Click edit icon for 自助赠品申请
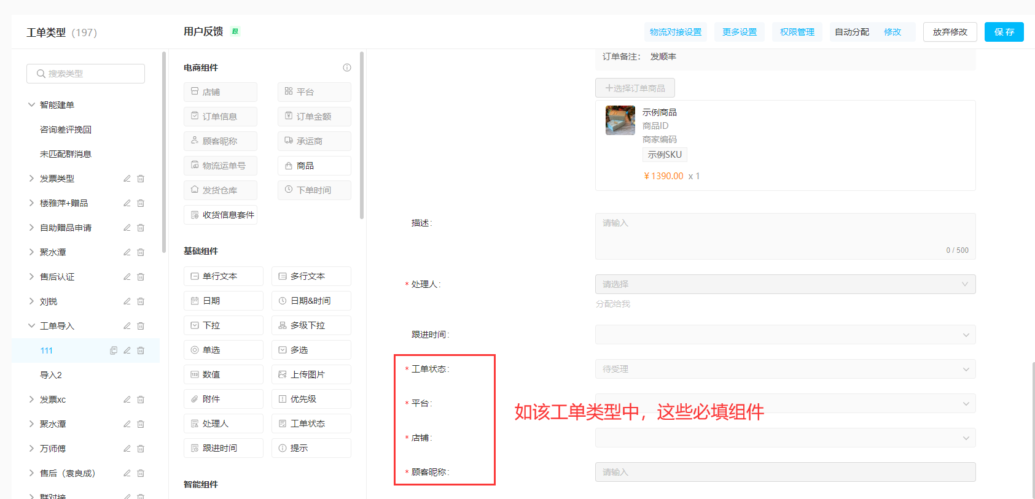The image size is (1035, 499). pos(127,228)
